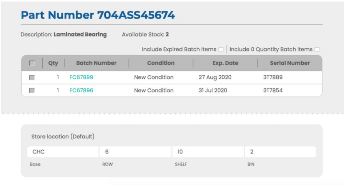The image size is (346, 186).
Task: Sort by Batch Number column header
Action: pos(96,63)
